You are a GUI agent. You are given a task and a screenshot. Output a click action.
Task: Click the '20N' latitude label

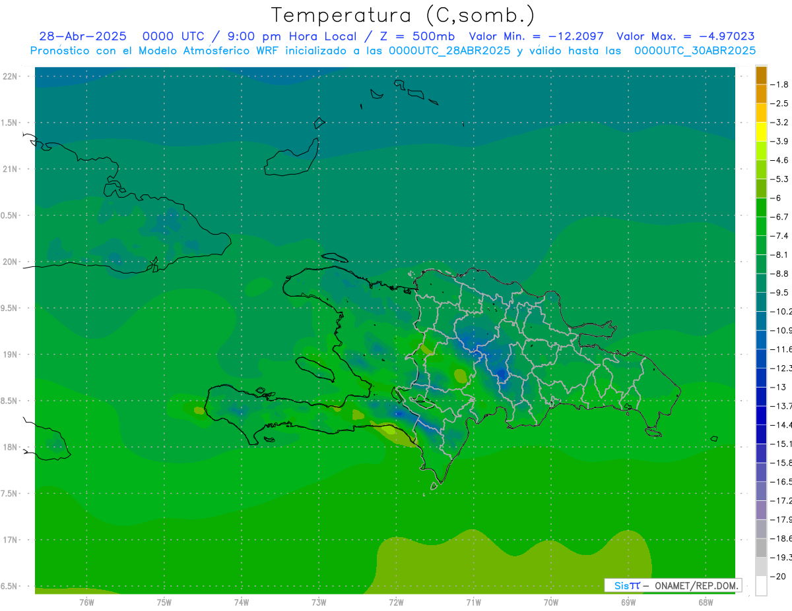pyautogui.click(x=11, y=262)
